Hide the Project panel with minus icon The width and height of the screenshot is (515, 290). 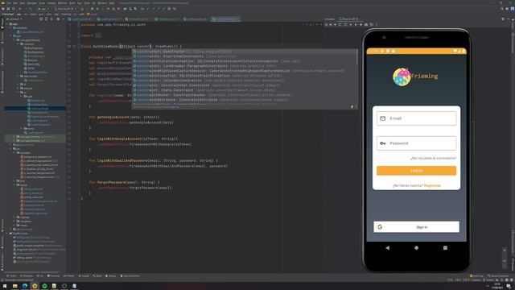tap(63, 19)
